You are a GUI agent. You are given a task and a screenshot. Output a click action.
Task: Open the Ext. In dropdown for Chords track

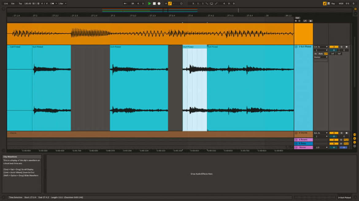coord(321,133)
